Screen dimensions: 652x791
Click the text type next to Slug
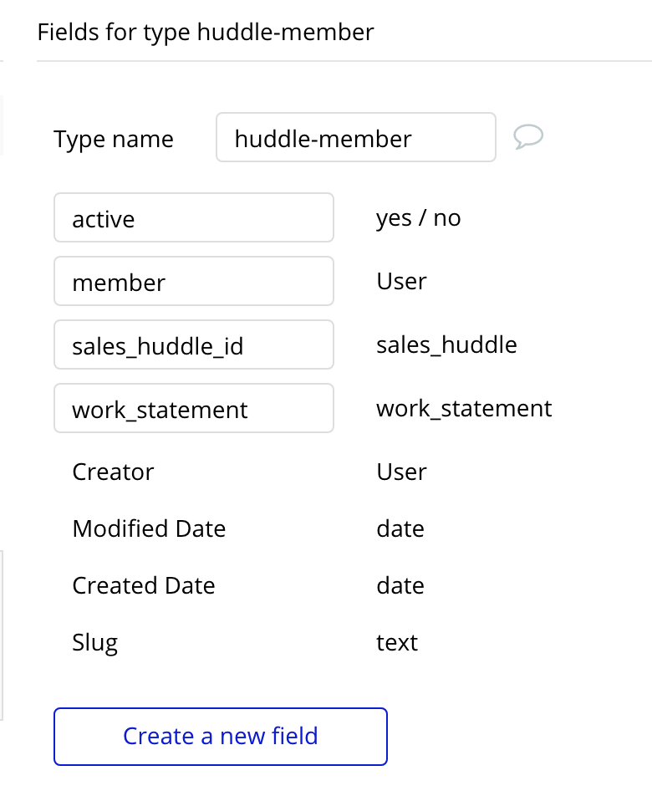tap(397, 643)
